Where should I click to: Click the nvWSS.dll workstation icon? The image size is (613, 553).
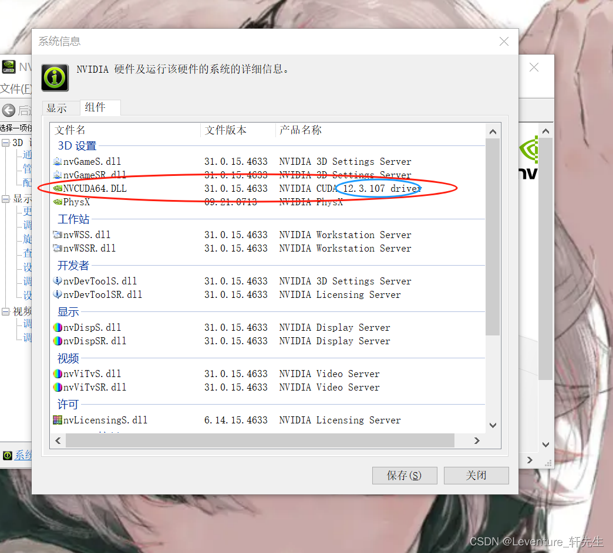coord(56,234)
